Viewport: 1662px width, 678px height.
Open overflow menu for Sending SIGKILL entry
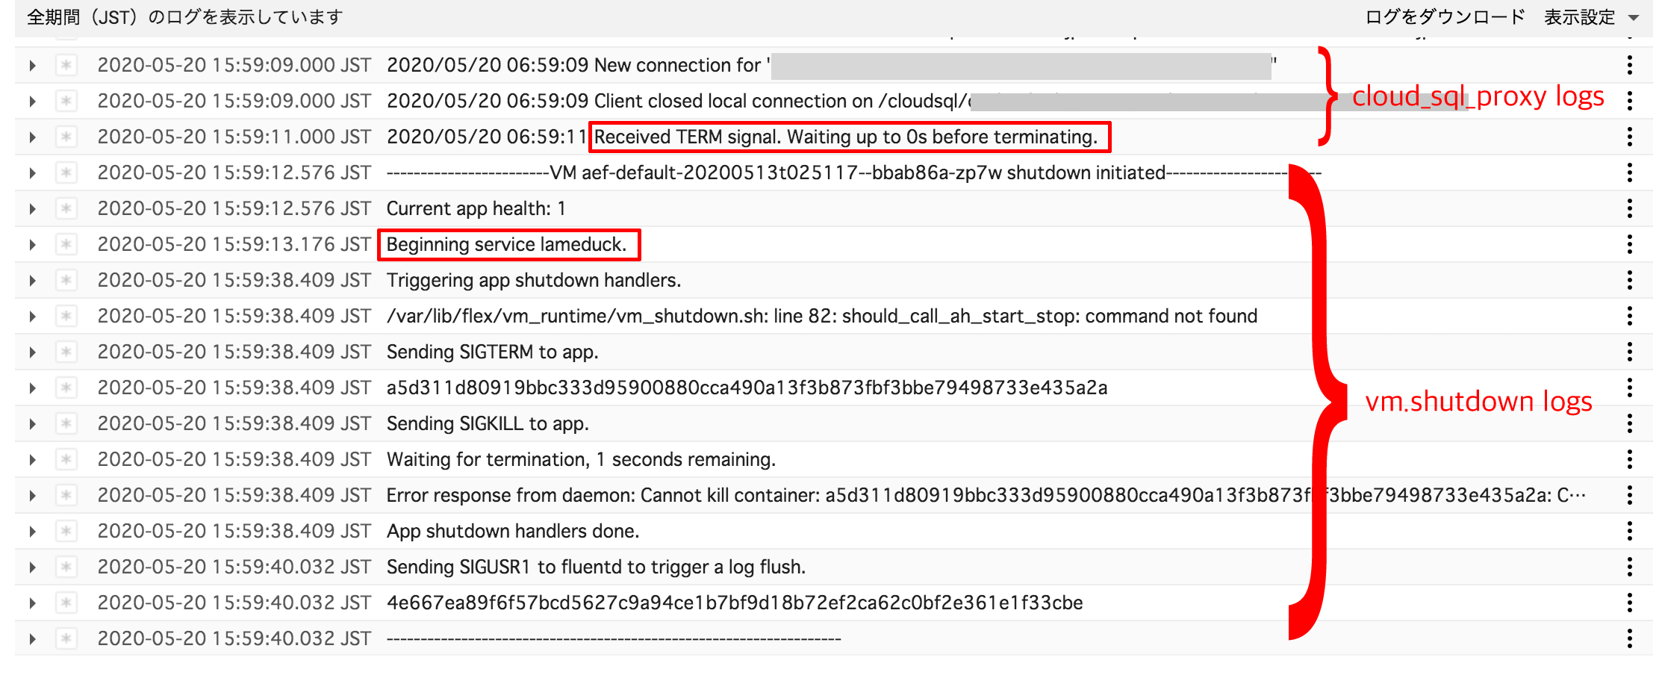coord(1630,423)
